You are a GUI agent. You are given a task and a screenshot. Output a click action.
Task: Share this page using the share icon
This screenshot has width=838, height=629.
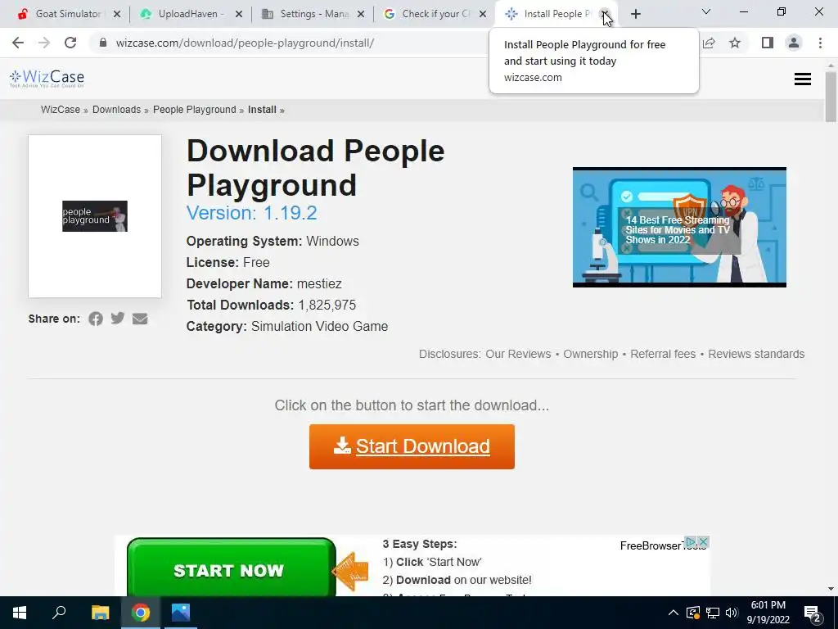(x=710, y=43)
